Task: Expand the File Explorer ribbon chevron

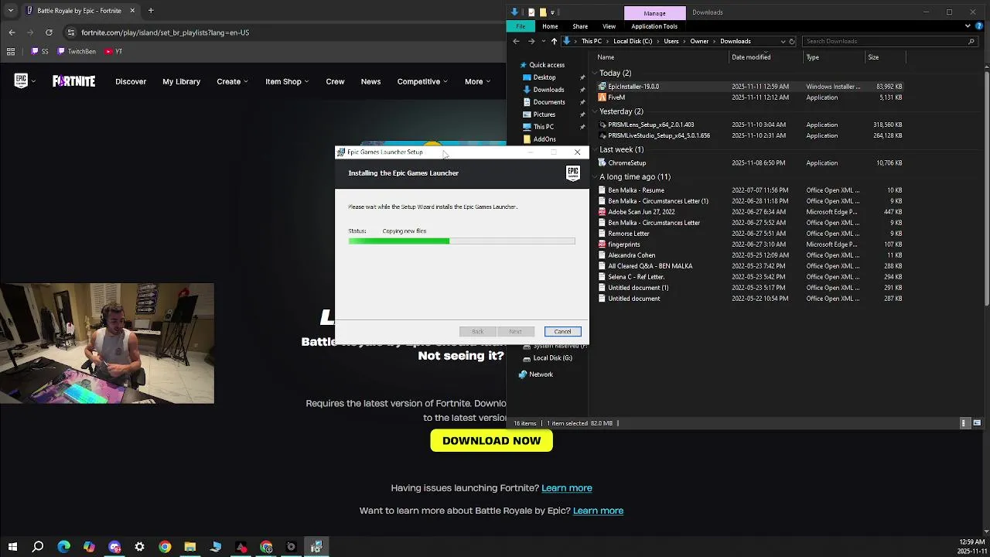Action: click(x=968, y=26)
